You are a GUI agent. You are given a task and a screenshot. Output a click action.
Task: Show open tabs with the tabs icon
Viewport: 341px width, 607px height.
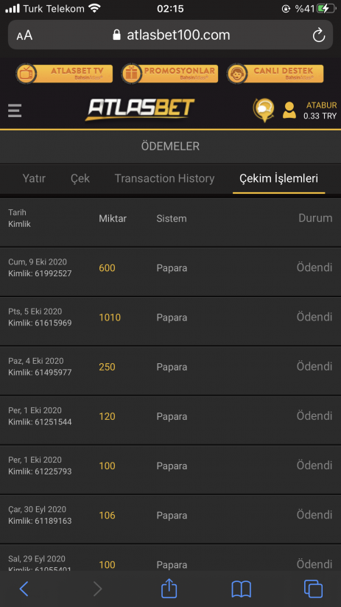pyautogui.click(x=313, y=589)
